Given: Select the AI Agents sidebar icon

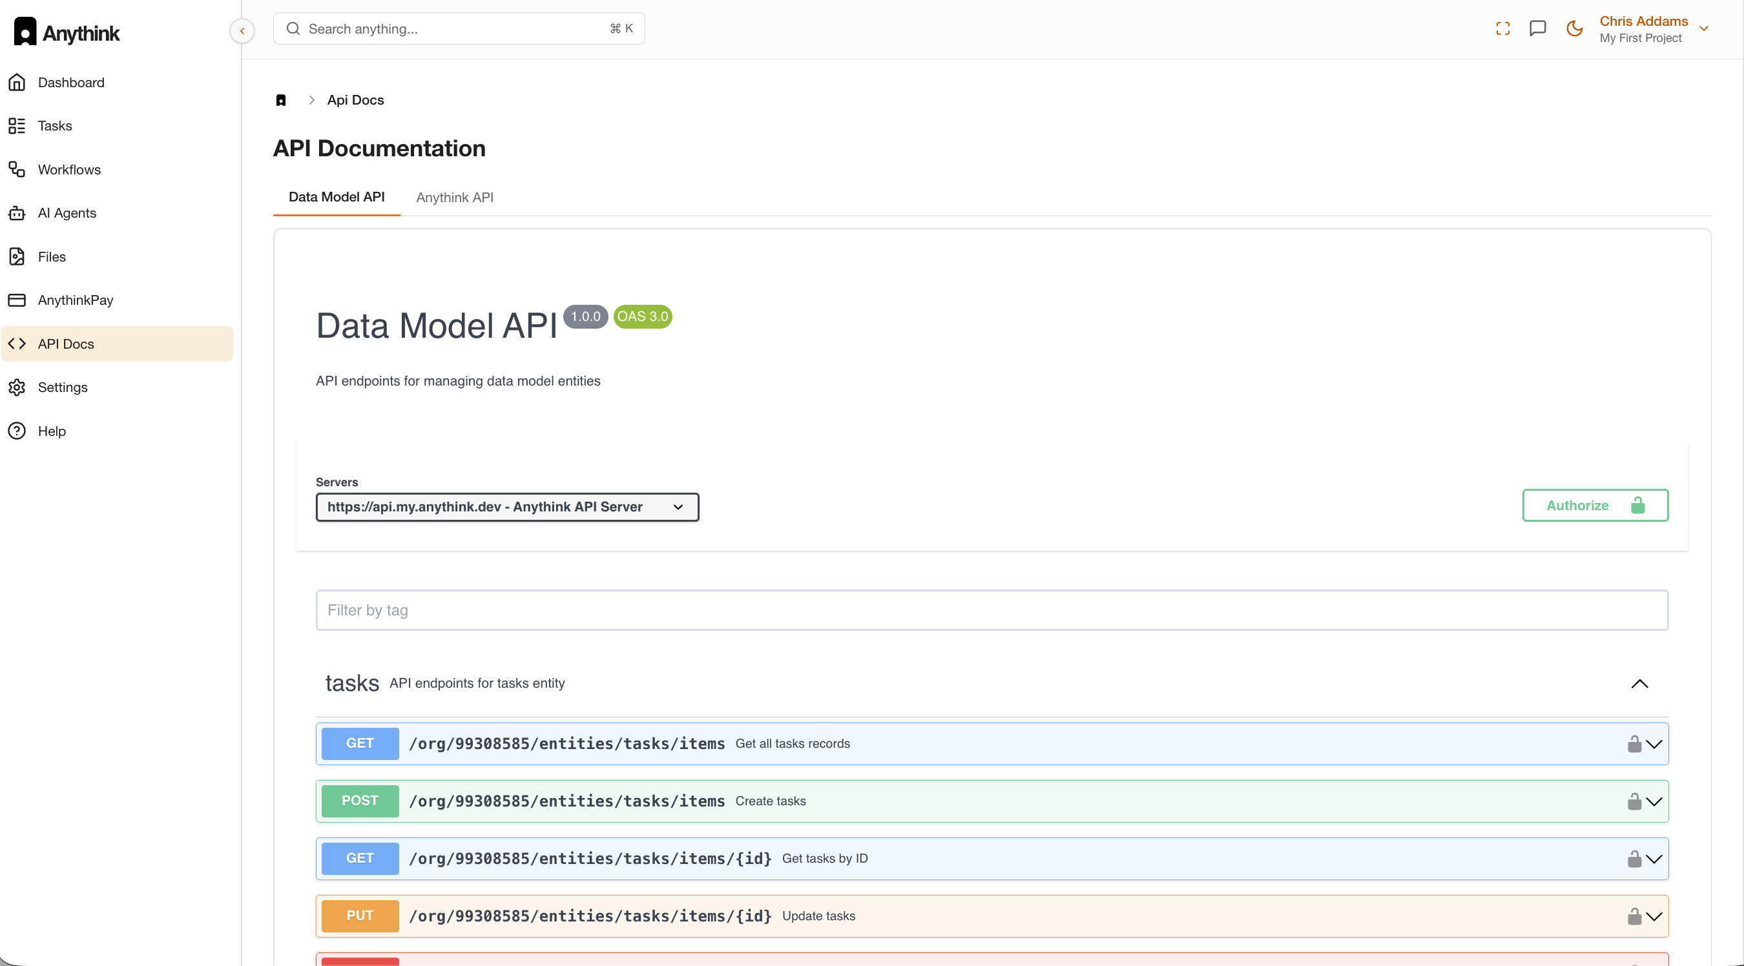Looking at the screenshot, I should tap(17, 212).
